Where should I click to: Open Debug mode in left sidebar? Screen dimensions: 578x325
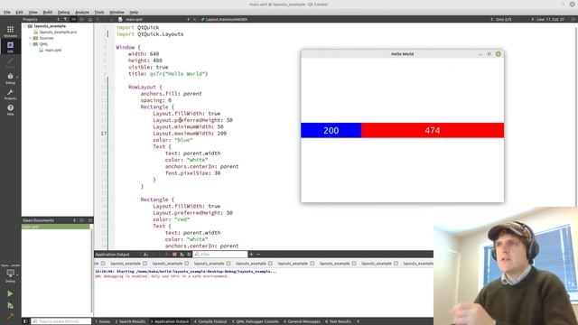10,79
